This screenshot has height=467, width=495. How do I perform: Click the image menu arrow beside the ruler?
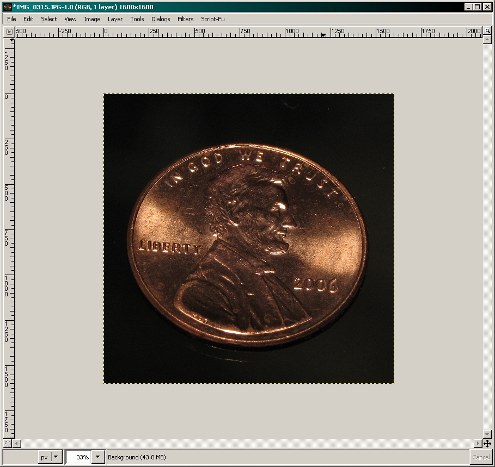[9, 32]
